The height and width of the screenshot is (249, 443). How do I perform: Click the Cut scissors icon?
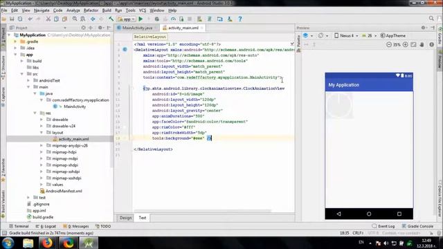click(x=48, y=19)
